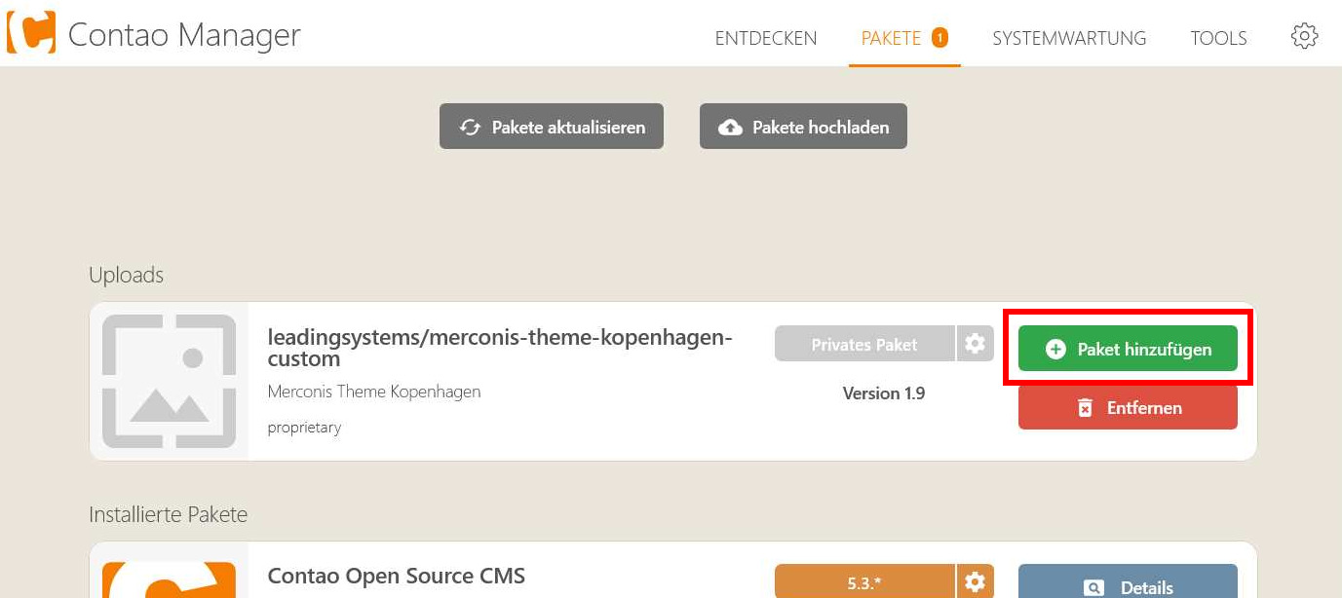Screen dimensions: 1342x598
Task: Click the Contao Open Source CMS title
Action: coord(396,576)
